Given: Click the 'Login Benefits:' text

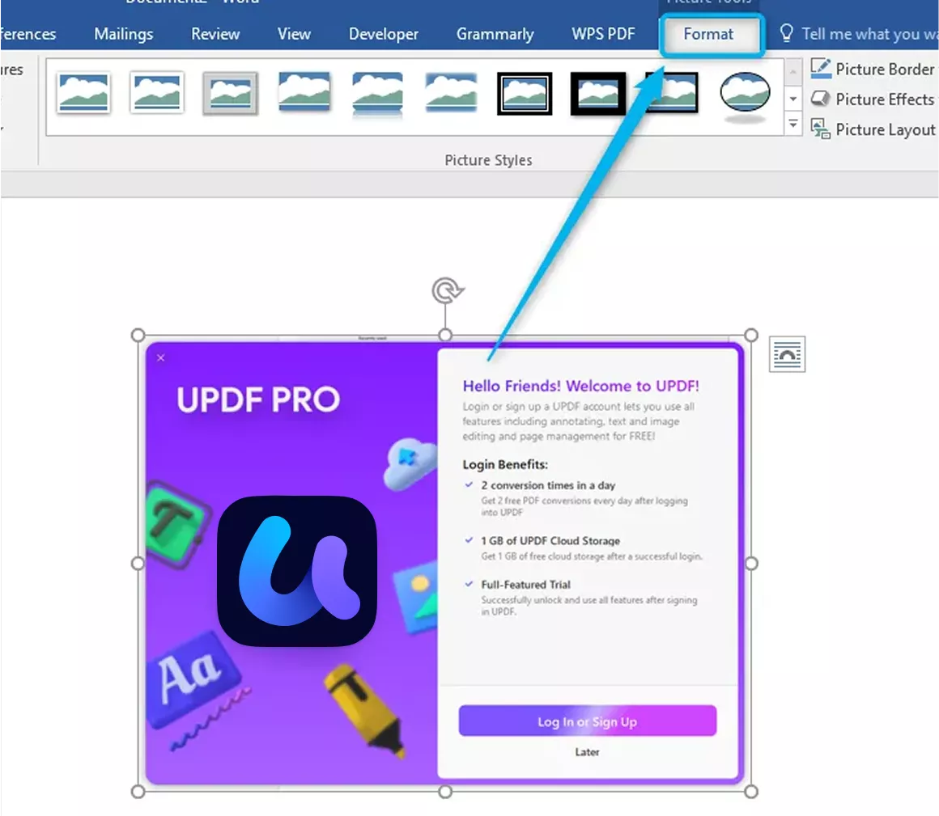Looking at the screenshot, I should (x=505, y=464).
